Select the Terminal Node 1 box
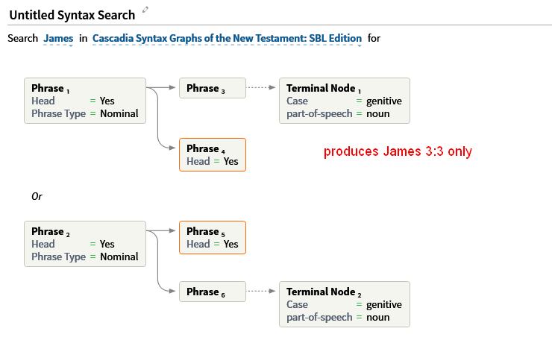This screenshot has height=346, width=552. point(345,101)
